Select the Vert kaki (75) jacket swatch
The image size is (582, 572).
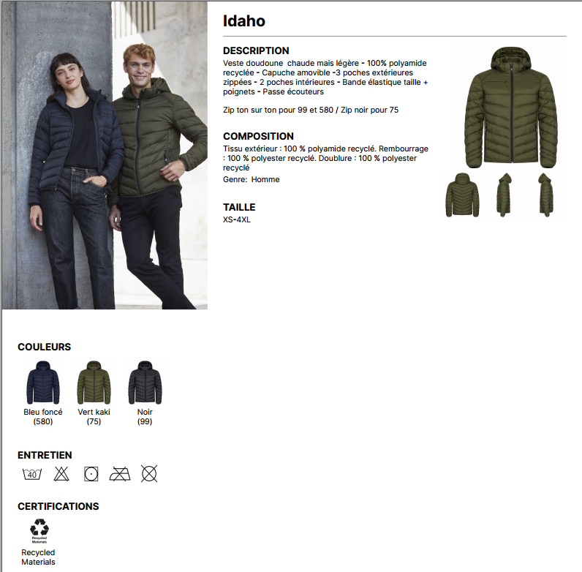(94, 383)
